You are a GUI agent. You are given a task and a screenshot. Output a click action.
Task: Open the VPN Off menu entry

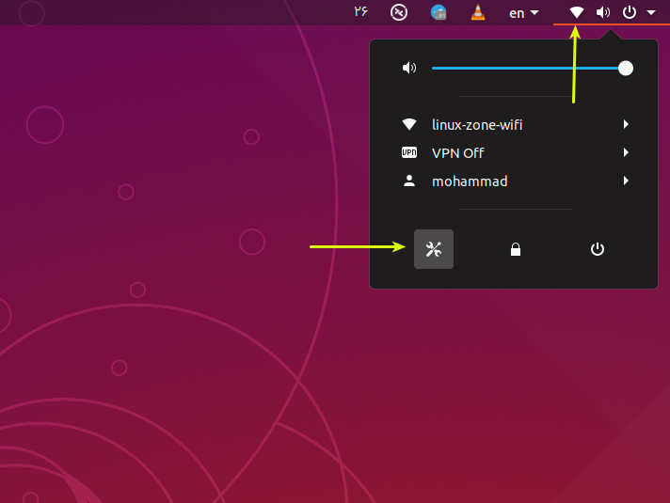coord(514,153)
